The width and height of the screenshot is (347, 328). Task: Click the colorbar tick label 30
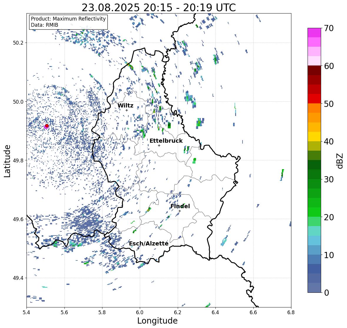[329, 179]
